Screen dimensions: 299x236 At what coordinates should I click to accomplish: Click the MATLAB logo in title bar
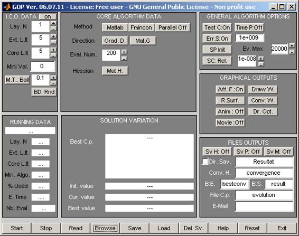(7, 7)
